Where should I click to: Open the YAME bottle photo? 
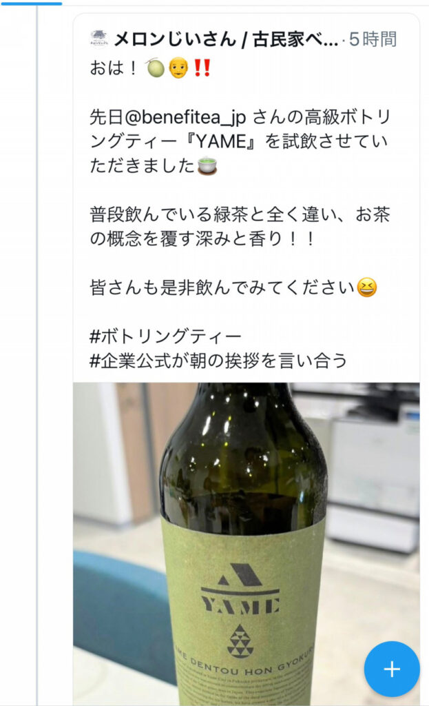(247, 544)
